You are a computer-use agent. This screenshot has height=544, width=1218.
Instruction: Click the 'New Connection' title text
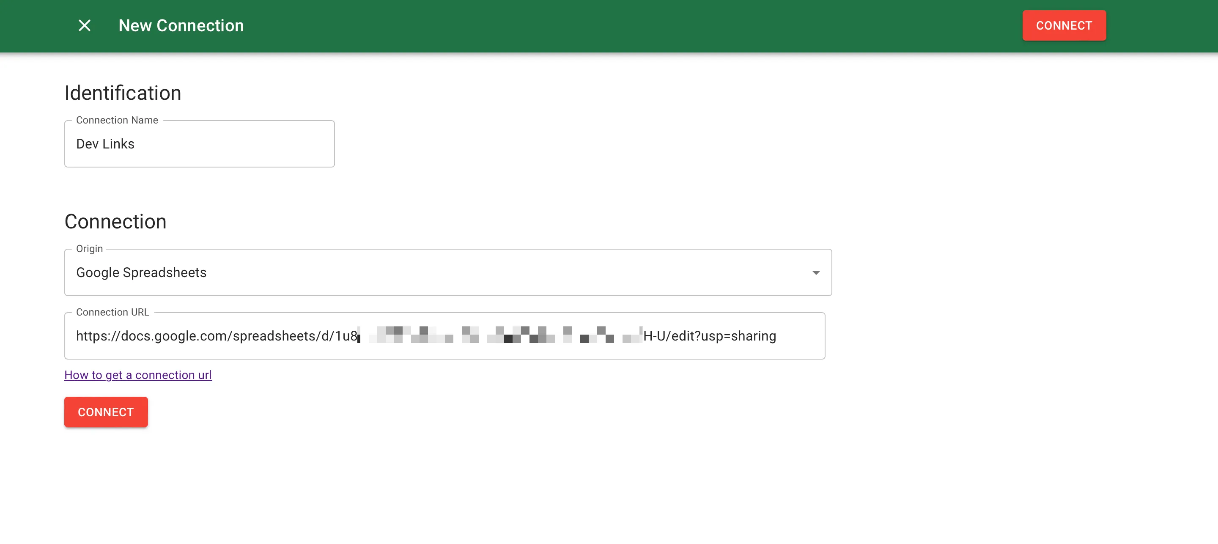181,25
